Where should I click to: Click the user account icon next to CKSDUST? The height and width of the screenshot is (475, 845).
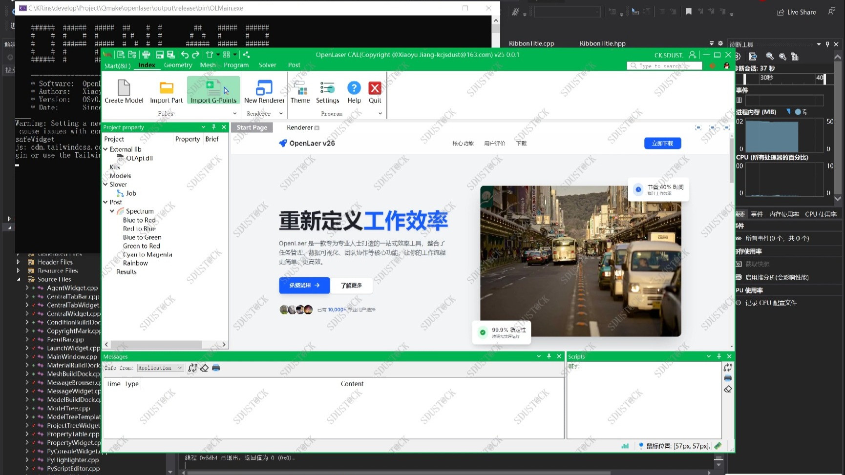[692, 55]
